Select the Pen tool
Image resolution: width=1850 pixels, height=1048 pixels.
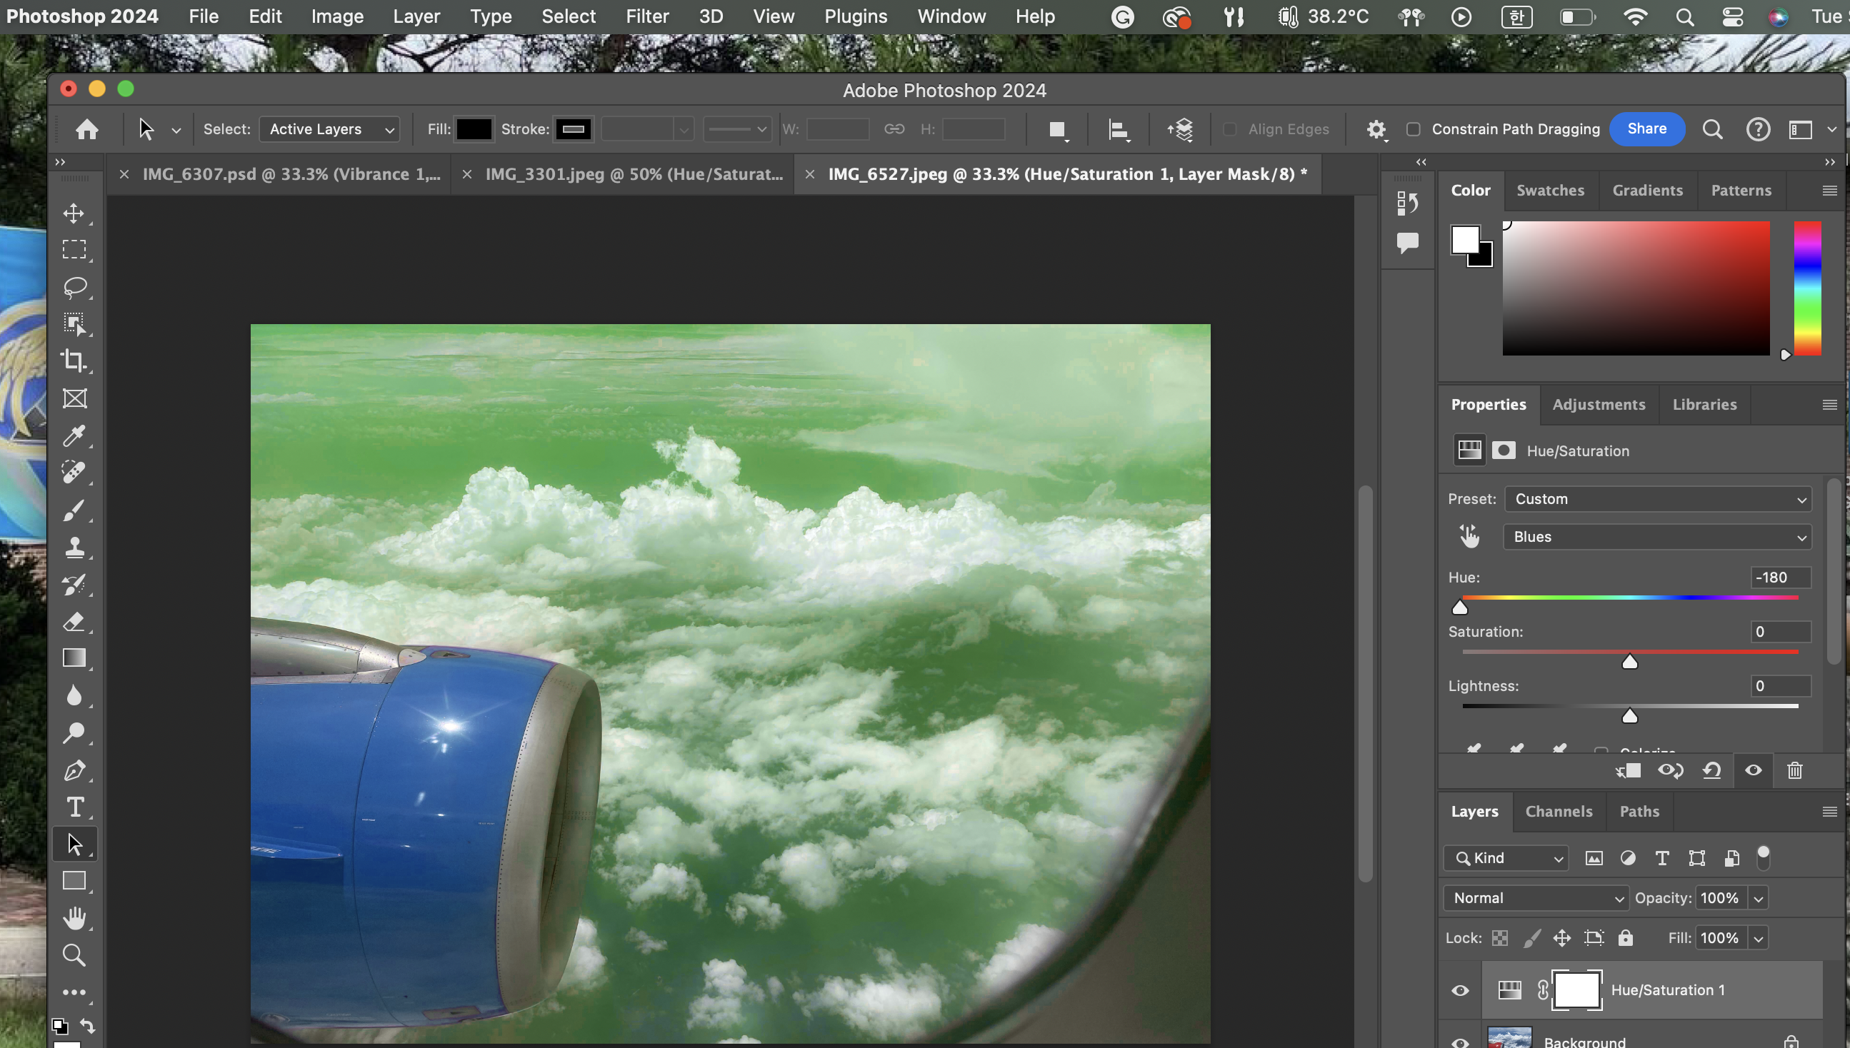tap(74, 770)
